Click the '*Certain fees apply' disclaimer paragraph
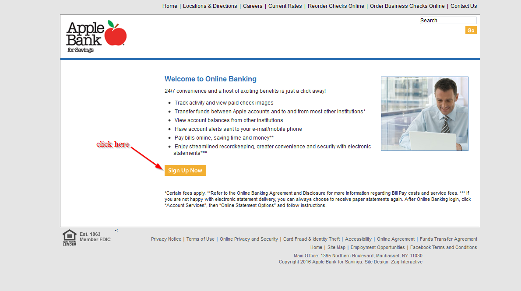The image size is (521, 291). pyautogui.click(x=318, y=199)
